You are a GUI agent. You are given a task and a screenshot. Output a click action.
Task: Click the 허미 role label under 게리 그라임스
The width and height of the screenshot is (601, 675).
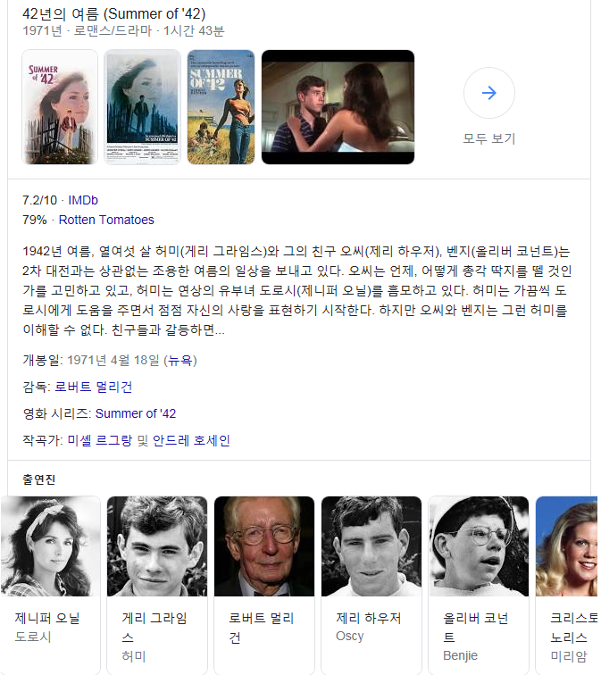coord(134,656)
